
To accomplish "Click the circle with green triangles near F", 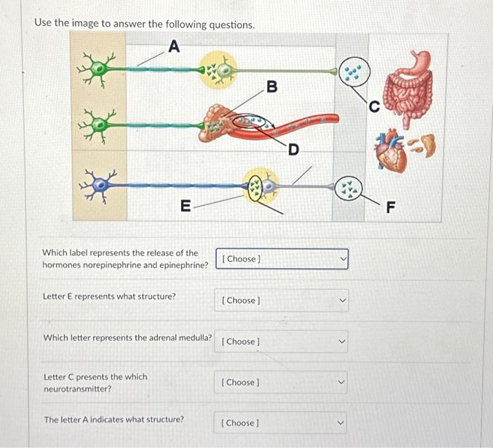I will [349, 189].
